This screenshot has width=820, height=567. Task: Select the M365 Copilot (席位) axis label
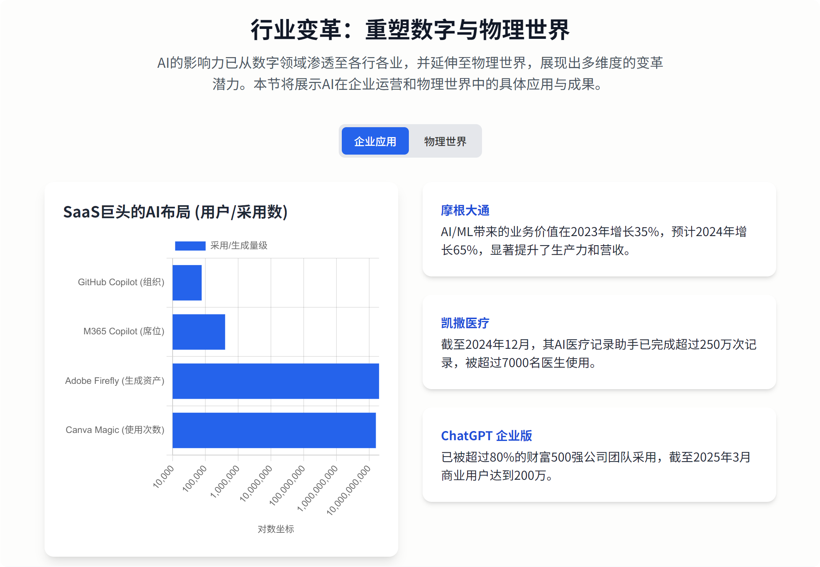[x=124, y=331]
